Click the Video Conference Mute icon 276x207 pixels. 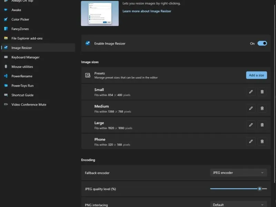[6, 105]
